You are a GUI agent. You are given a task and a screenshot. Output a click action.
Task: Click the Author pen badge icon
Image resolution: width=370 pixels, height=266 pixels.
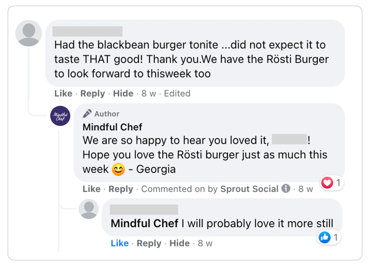(x=87, y=114)
